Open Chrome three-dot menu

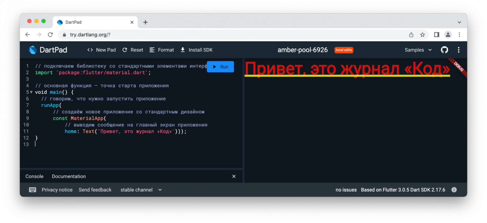point(459,35)
